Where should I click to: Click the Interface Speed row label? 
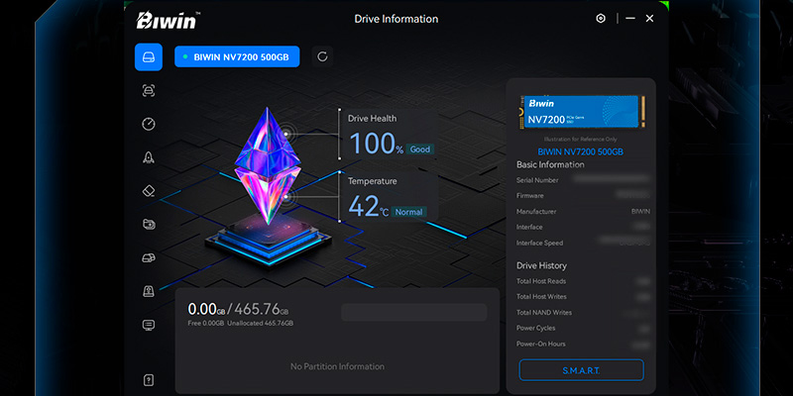(539, 243)
